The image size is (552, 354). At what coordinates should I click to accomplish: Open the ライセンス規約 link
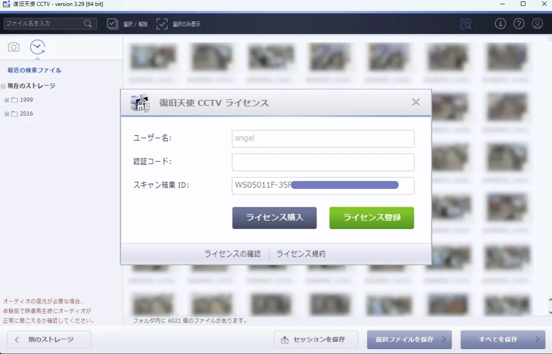click(301, 254)
